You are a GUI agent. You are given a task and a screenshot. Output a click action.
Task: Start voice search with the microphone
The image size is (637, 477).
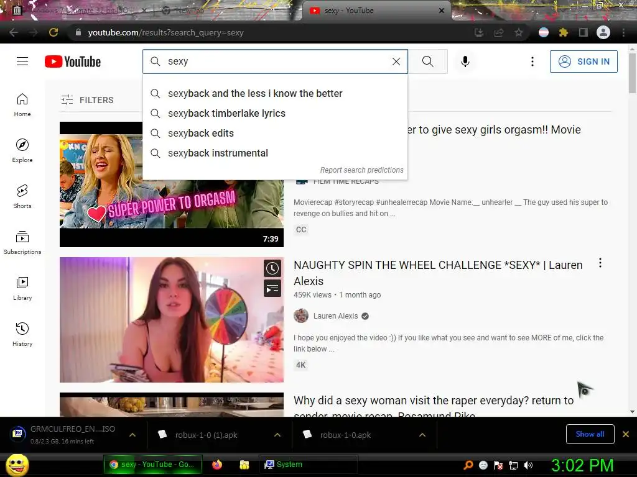tap(465, 61)
